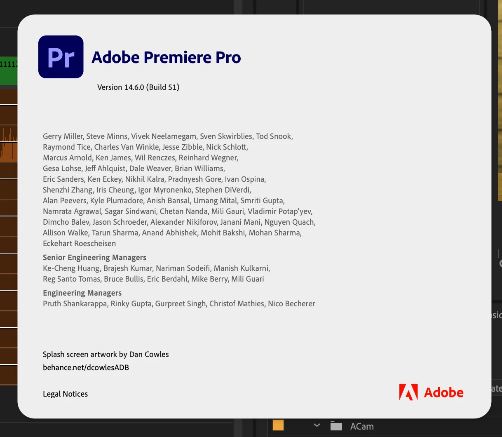
Task: Click the ACam bin folder icon
Action: [x=336, y=426]
